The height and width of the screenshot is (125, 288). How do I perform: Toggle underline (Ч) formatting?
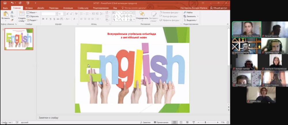click(x=50, y=19)
